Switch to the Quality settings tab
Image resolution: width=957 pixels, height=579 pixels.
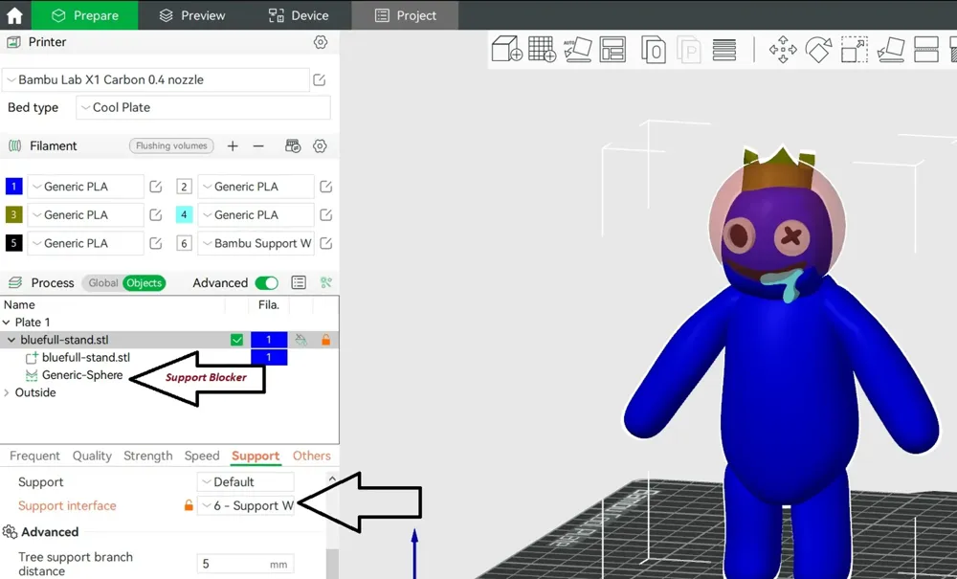[92, 457]
